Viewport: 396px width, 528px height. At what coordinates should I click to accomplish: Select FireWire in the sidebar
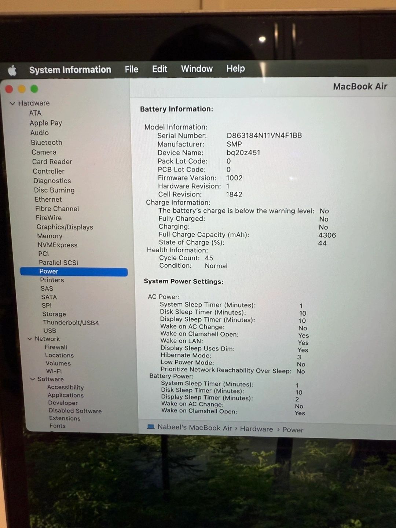click(48, 218)
